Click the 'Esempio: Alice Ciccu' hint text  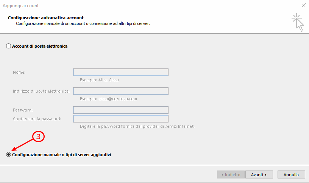tap(99, 80)
